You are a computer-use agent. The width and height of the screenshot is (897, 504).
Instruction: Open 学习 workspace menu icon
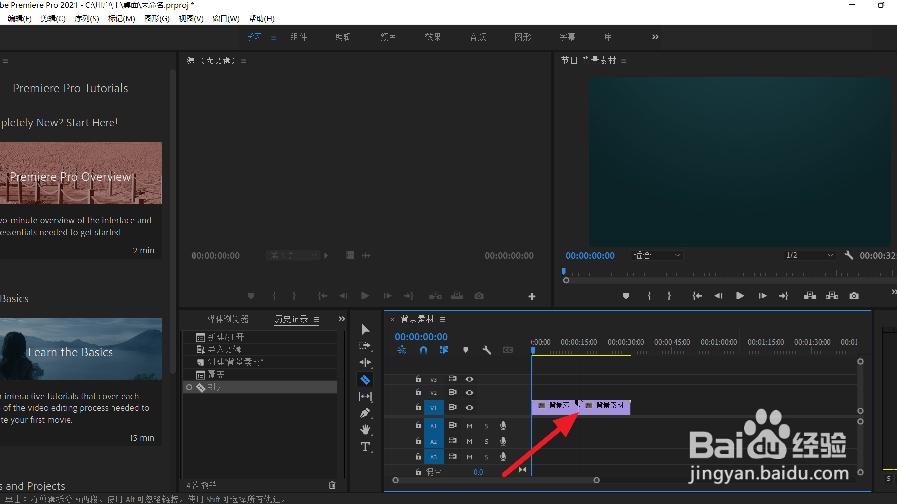274,38
